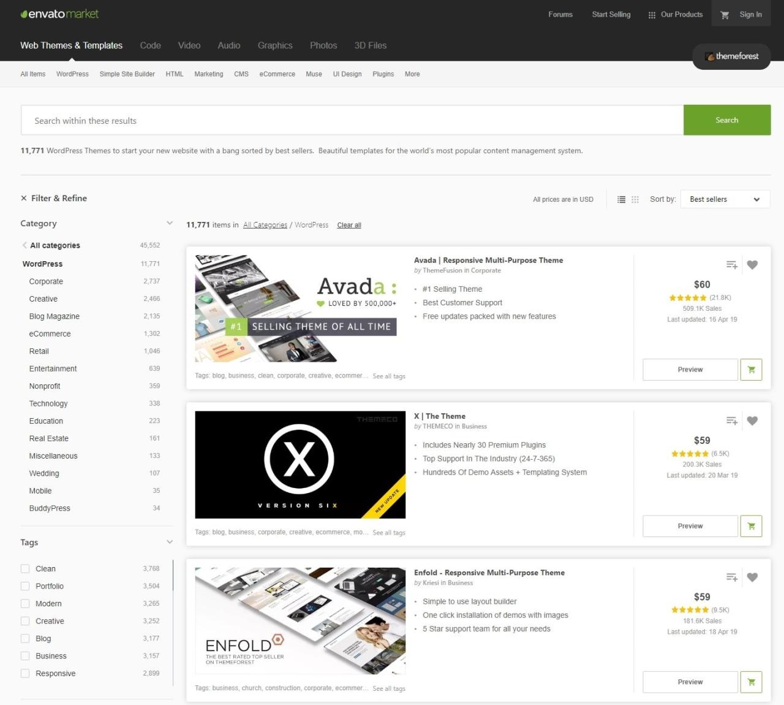The image size is (784, 705).
Task: Open the Enfold theme thumbnail
Action: [300, 621]
